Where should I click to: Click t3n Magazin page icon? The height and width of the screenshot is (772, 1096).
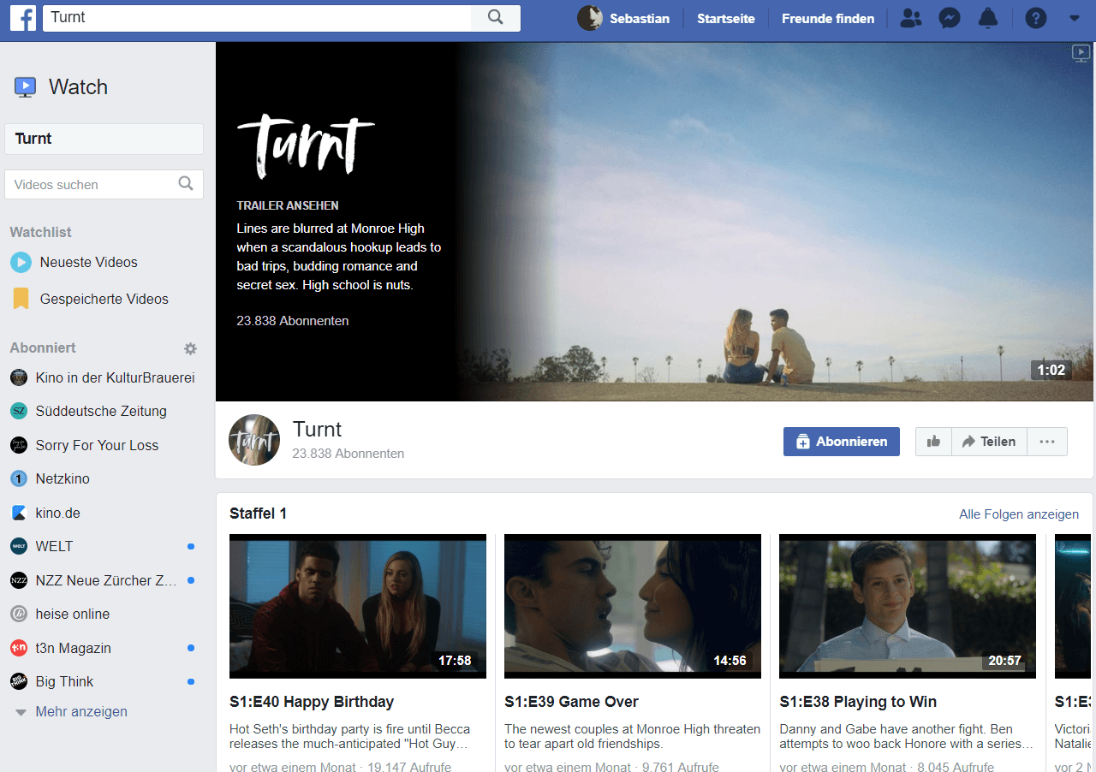pyautogui.click(x=19, y=648)
